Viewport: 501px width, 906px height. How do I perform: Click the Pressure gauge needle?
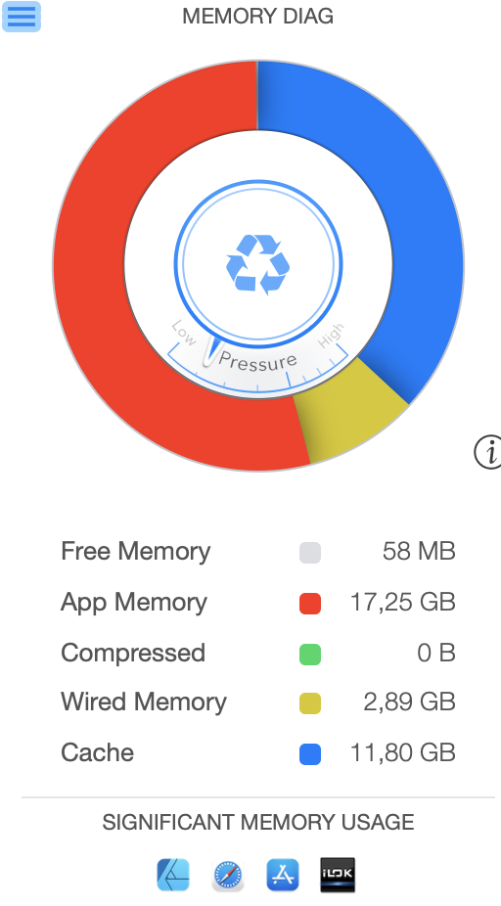pos(211,352)
